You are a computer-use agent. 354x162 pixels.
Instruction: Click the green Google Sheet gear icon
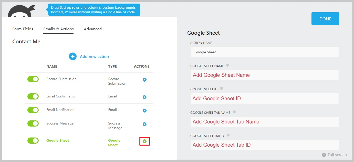[x=144, y=141]
